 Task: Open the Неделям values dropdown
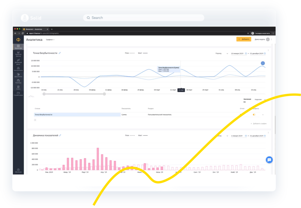tap(260, 99)
